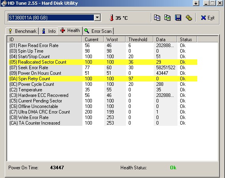Switch to the Error Scan tab
225x178 pixels.
[98, 31]
